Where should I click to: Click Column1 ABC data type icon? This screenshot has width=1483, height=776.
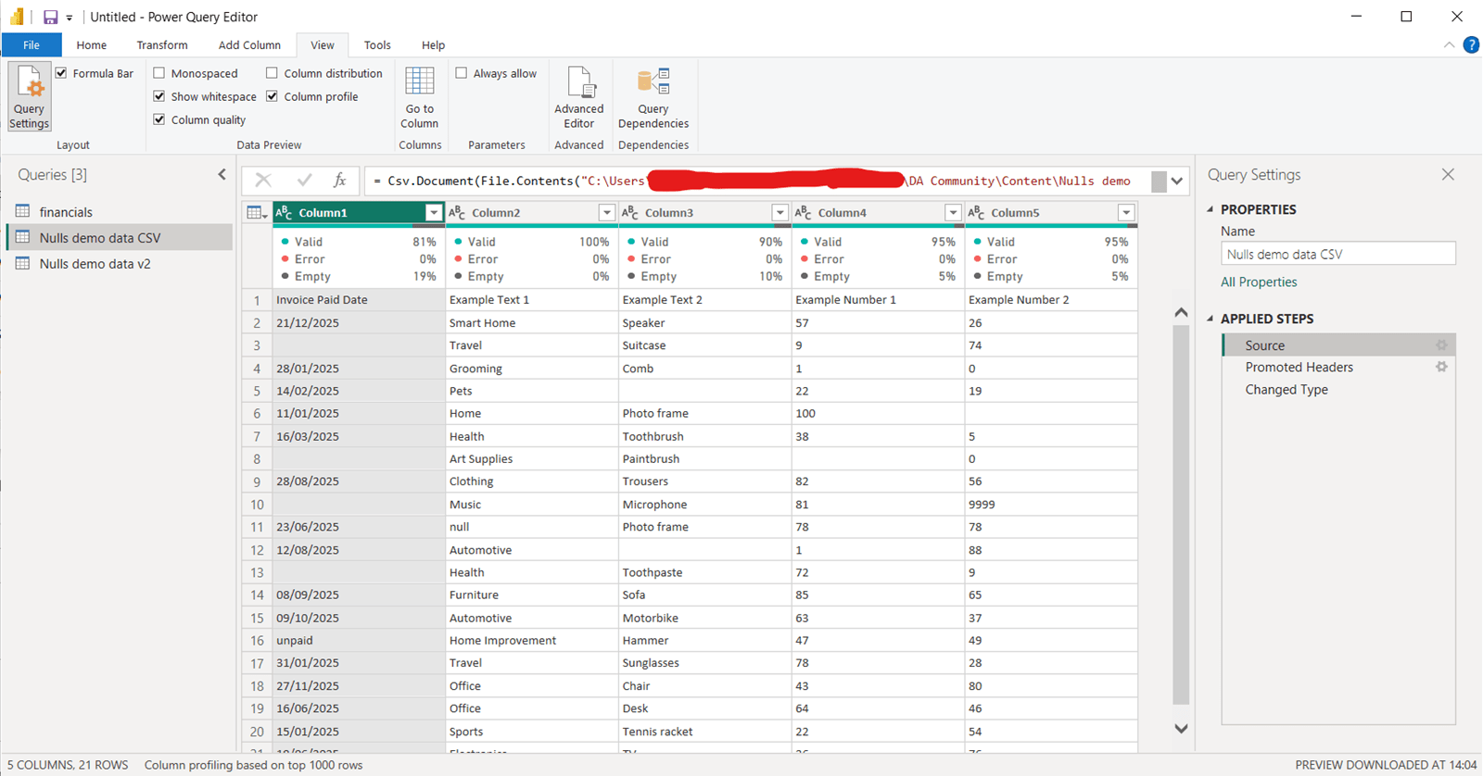(x=285, y=213)
